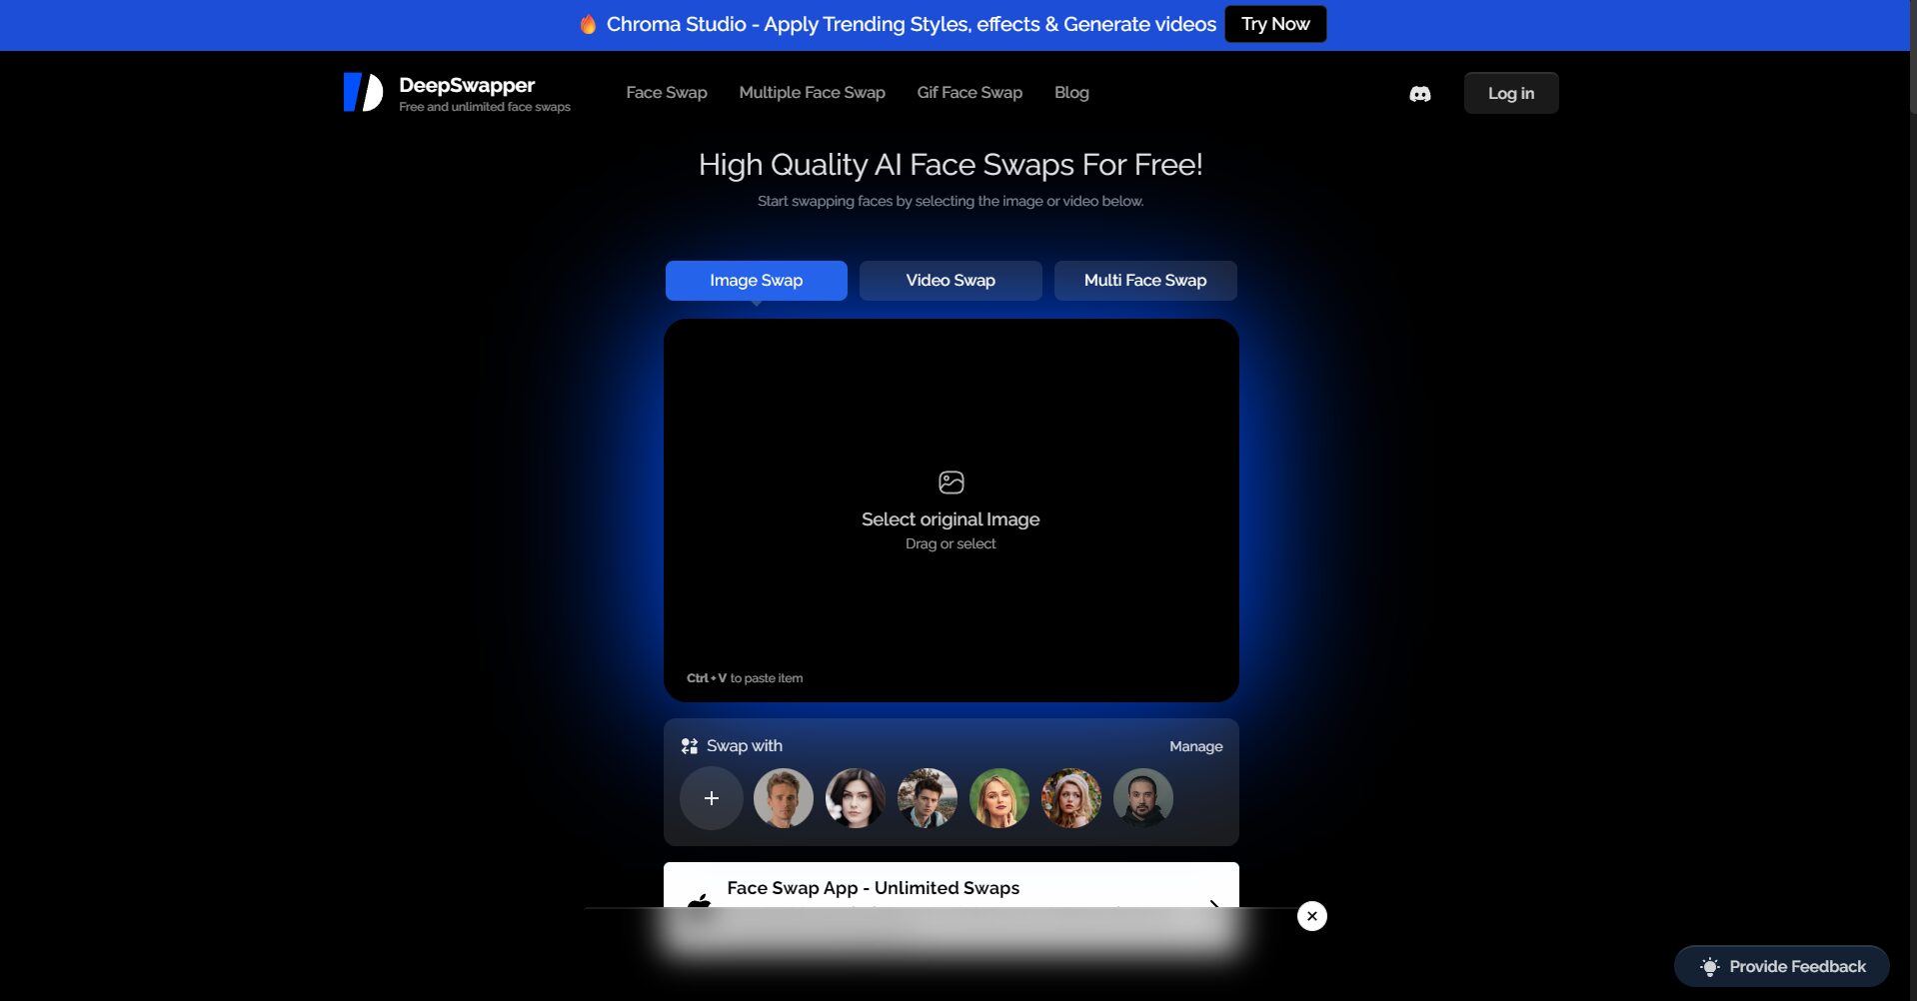Select the bearded man face thumbnail
1917x1001 pixels.
pos(1142,798)
